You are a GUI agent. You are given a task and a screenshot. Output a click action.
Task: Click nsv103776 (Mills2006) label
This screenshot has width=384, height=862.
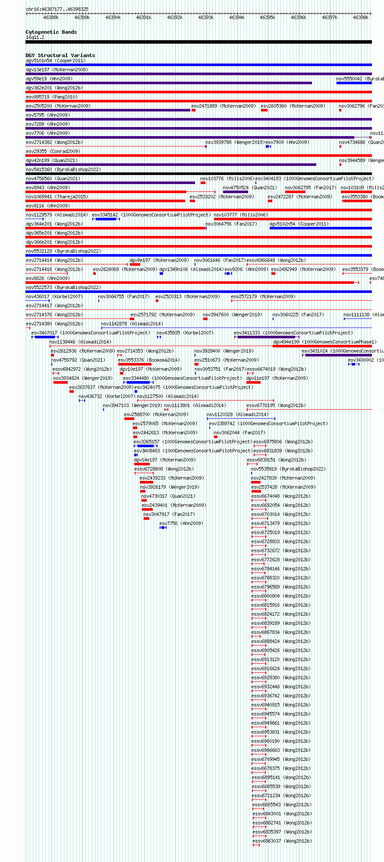[227, 178]
